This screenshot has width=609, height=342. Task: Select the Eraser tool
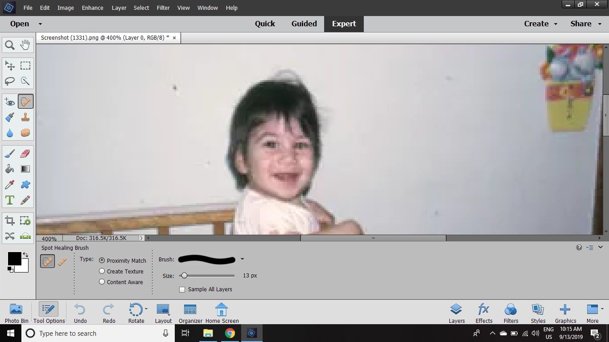(x=25, y=154)
